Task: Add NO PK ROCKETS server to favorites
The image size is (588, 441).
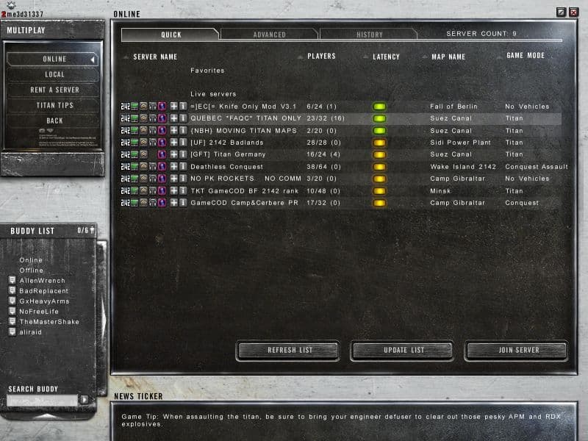Action: point(173,179)
